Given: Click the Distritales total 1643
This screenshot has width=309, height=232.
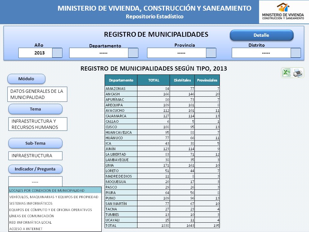Looking at the screenshot, I should (190, 226).
